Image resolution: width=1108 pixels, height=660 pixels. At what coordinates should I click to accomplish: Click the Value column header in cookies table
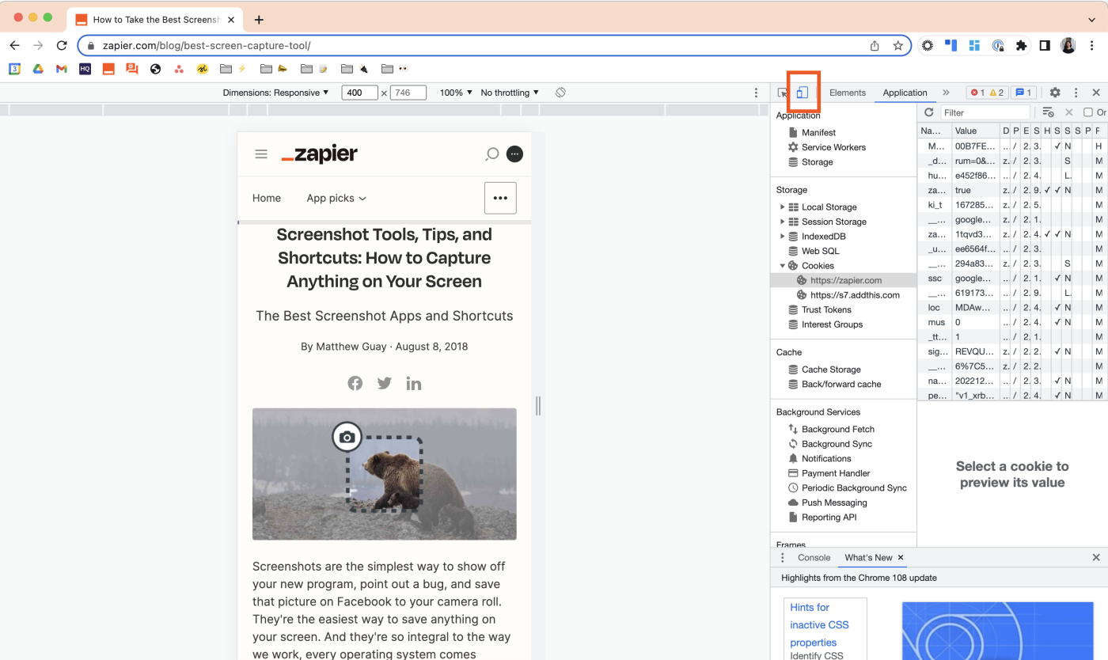pyautogui.click(x=975, y=131)
